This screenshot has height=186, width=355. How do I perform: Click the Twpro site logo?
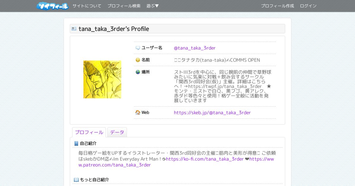point(52,6)
